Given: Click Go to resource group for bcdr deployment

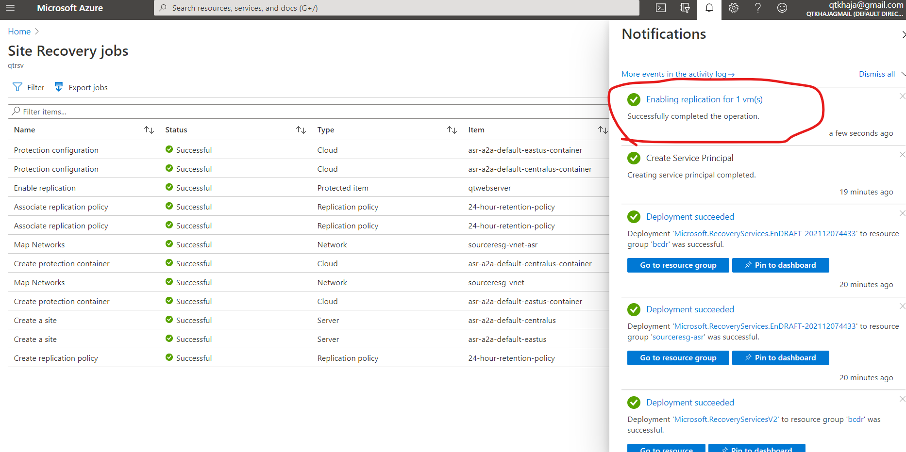Looking at the screenshot, I should tap(678, 265).
